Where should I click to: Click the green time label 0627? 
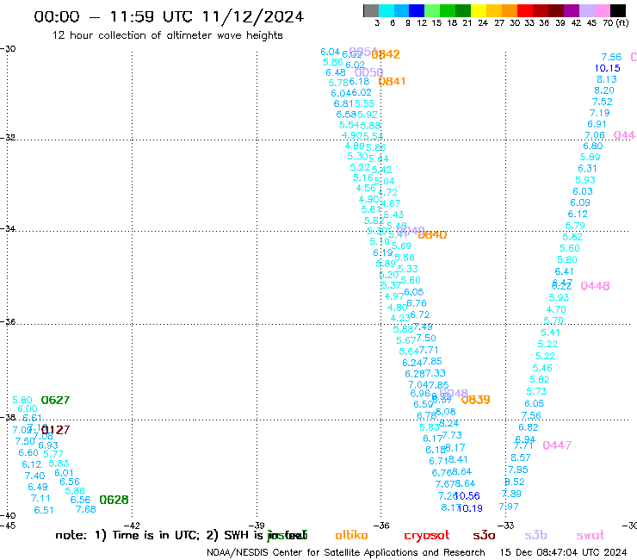tap(55, 400)
